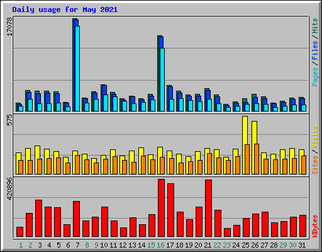Screen dimensions: 322x252
Task: Click the 575 visits axis label
Action: point(9,120)
